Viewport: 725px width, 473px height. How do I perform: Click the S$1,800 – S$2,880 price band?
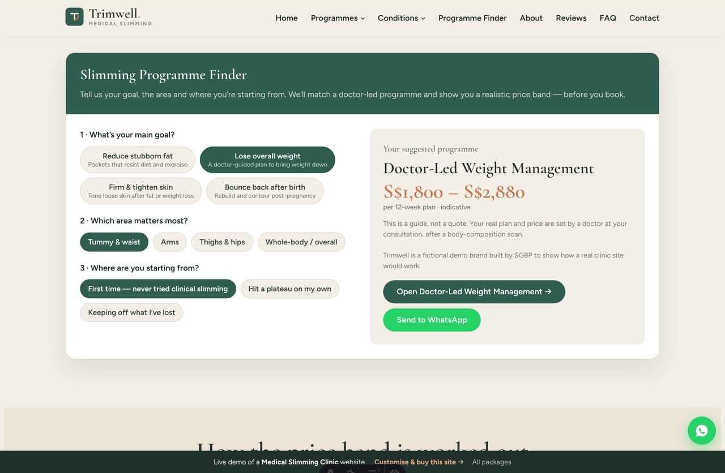454,192
